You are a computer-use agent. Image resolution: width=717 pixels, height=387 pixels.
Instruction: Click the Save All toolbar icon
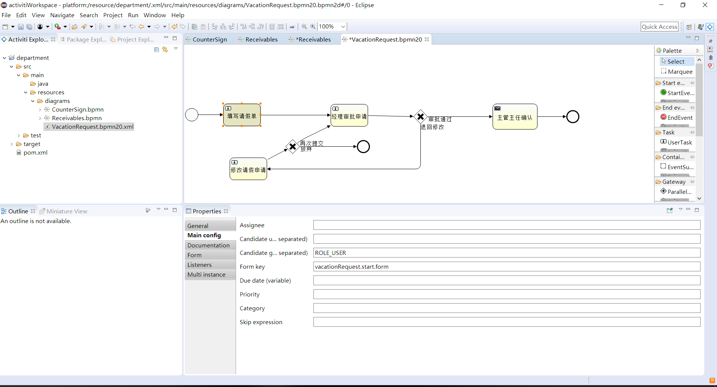[29, 27]
